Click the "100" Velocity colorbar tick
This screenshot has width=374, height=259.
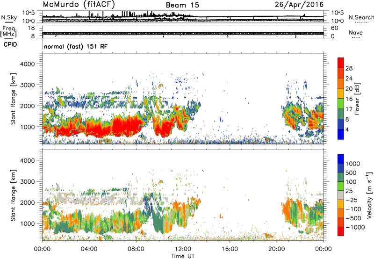coord(351,182)
